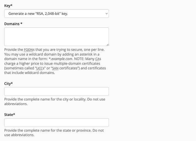Click the State field label
Screen dimensions: 196x141
pyautogui.click(x=10, y=114)
